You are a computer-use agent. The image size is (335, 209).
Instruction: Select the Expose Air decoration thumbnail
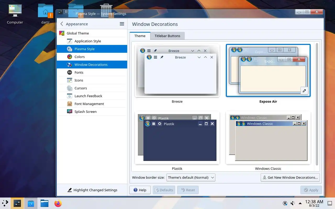[x=268, y=71]
